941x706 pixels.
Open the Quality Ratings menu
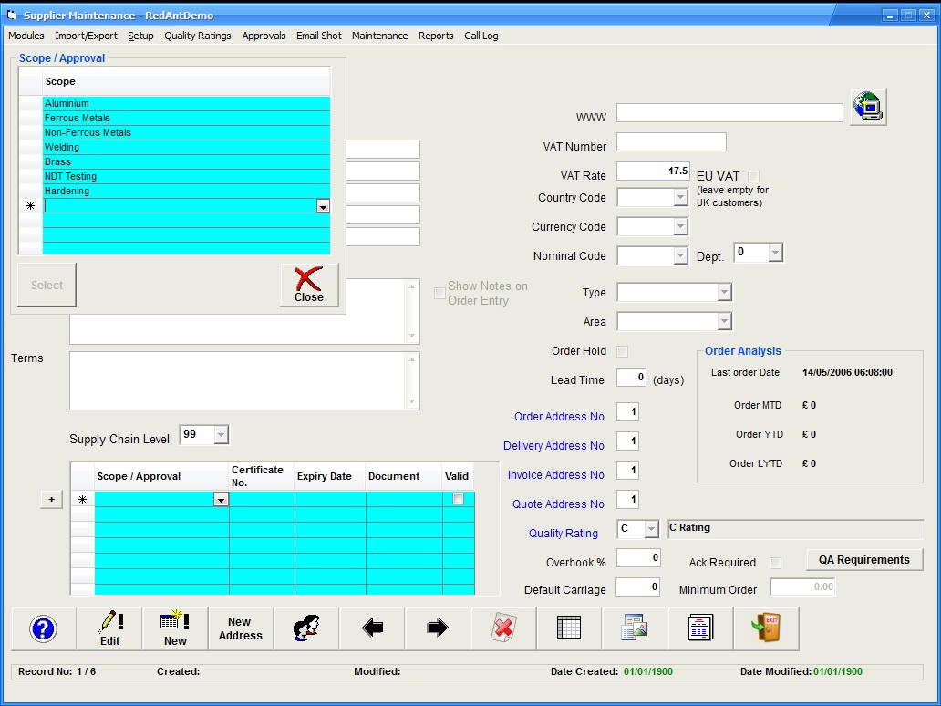pos(197,36)
